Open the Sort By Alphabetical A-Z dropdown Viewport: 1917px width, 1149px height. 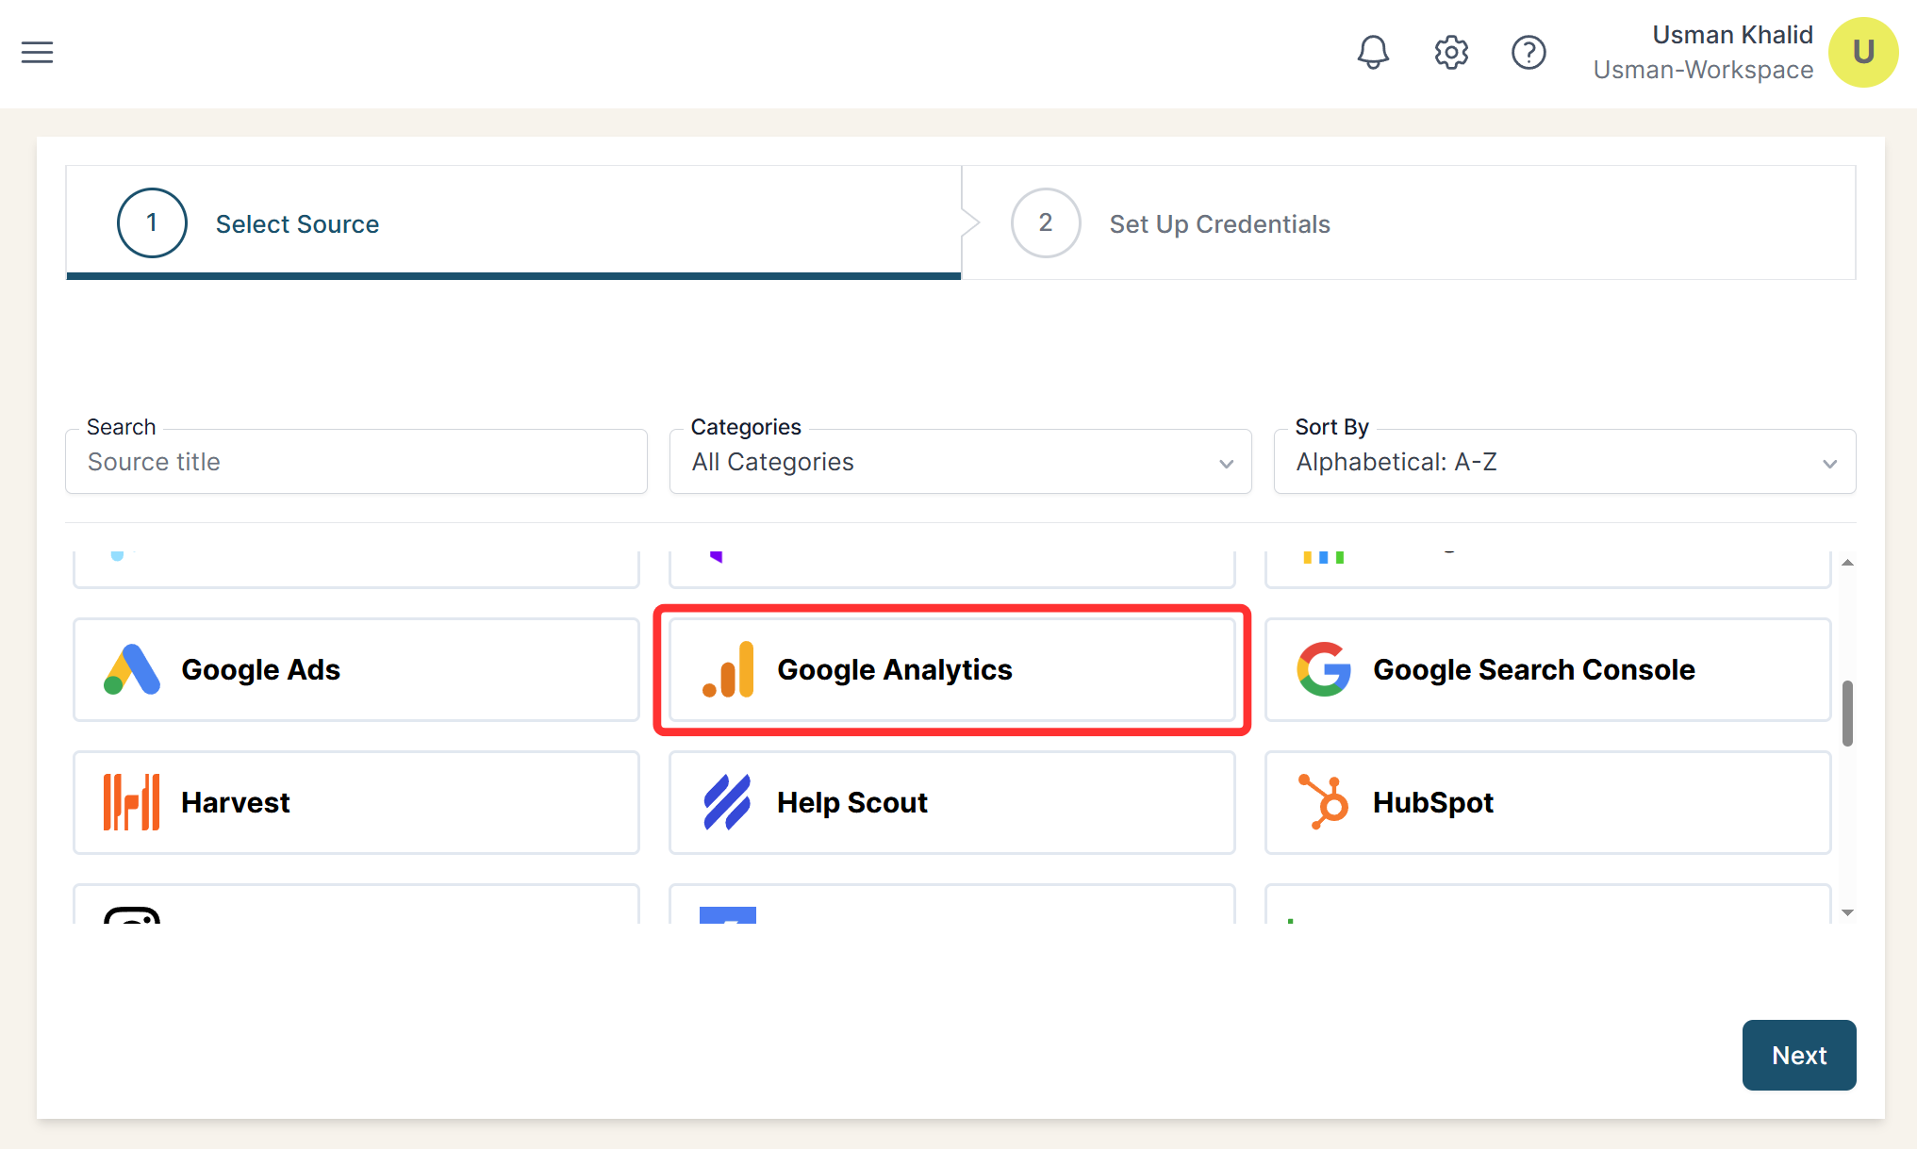1564,462
